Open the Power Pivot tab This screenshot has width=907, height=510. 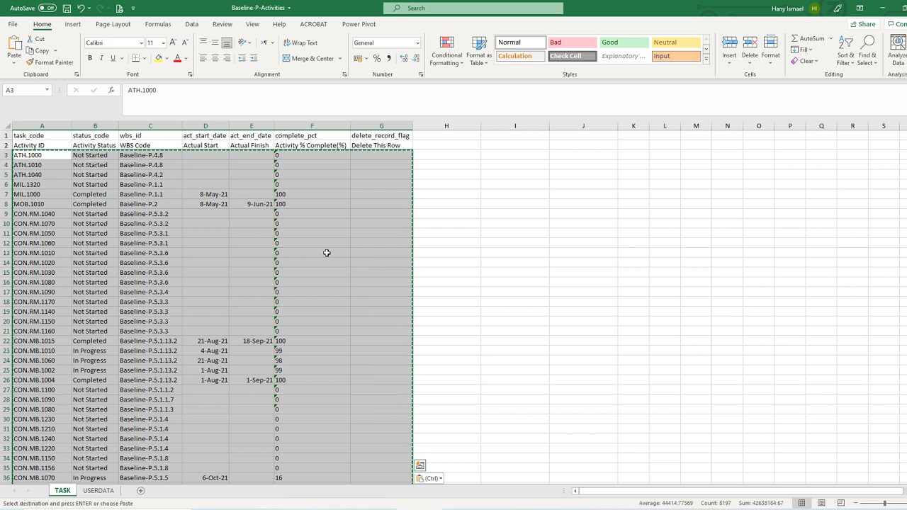(x=359, y=24)
